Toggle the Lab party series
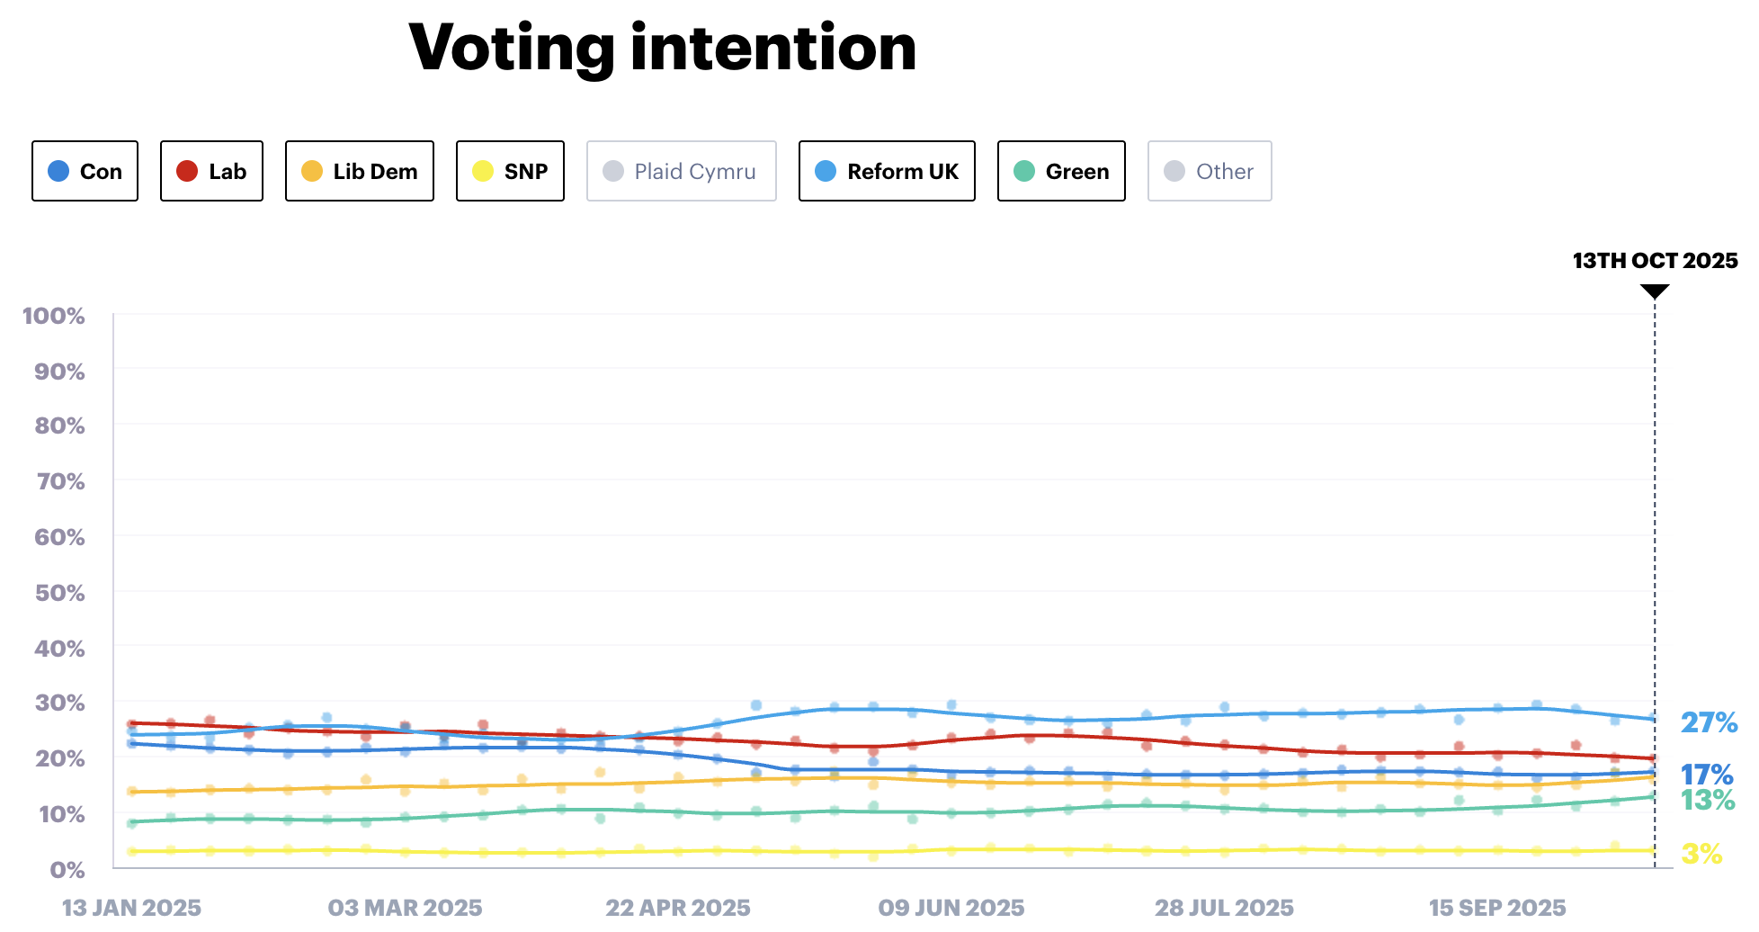The width and height of the screenshot is (1759, 932). pyautogui.click(x=211, y=171)
